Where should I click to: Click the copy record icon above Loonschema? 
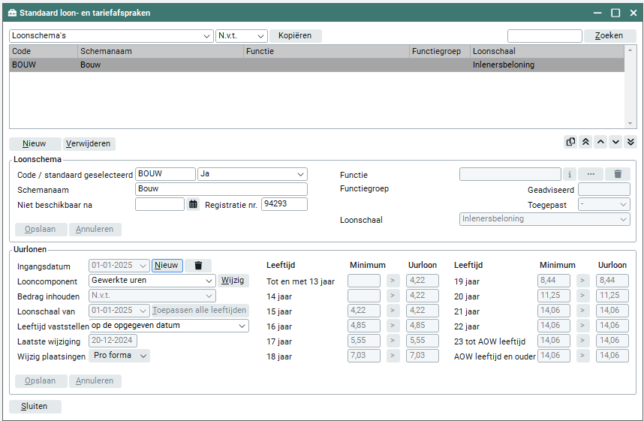coord(570,142)
